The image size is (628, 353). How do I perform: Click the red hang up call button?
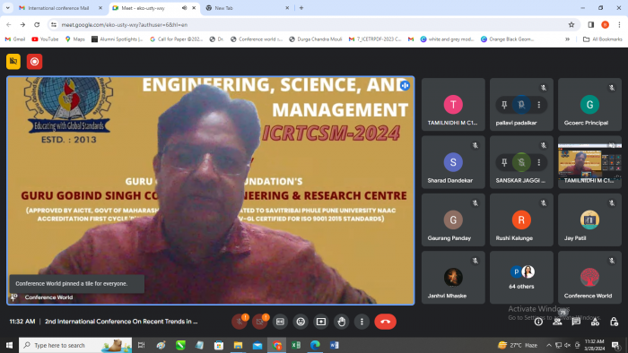pyautogui.click(x=385, y=322)
